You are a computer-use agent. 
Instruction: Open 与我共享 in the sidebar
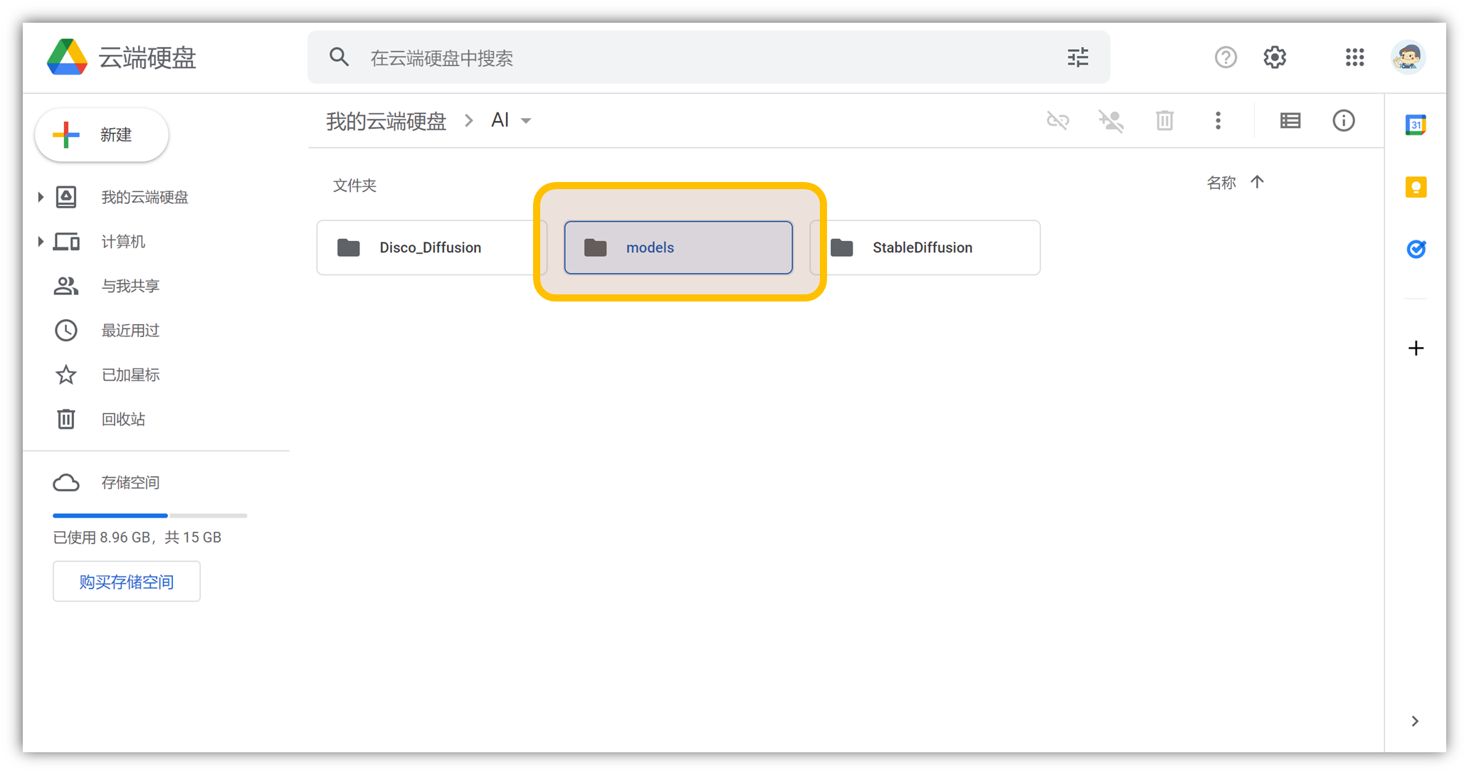tap(130, 286)
